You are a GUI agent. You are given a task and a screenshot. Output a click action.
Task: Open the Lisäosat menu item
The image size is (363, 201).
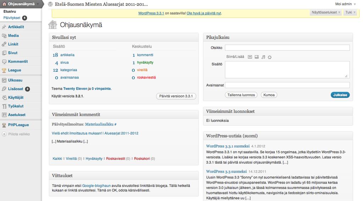(x=16, y=89)
